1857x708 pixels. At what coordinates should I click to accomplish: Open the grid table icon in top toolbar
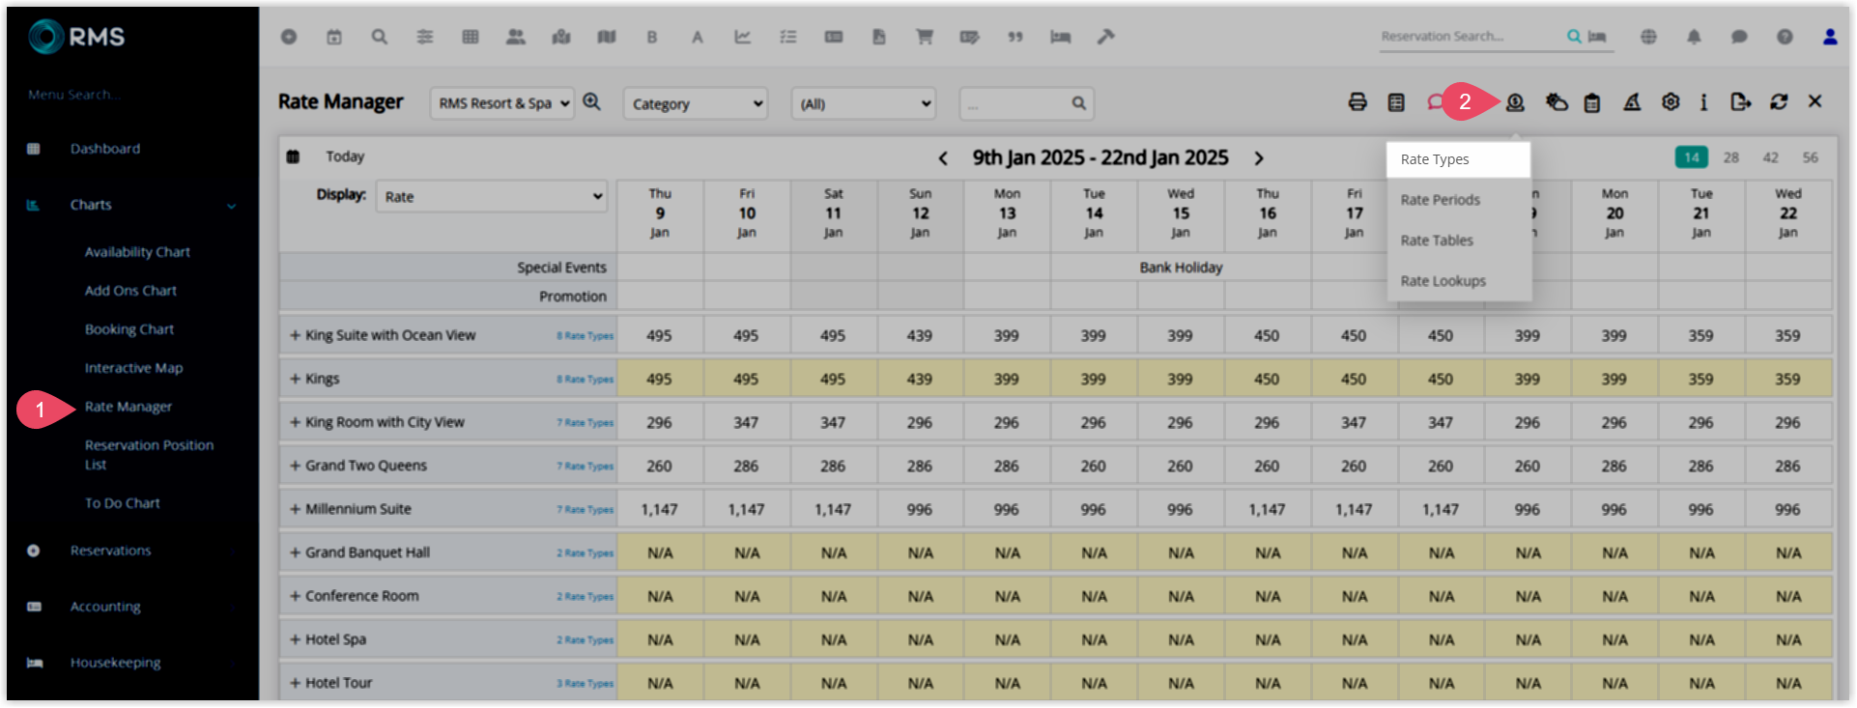[x=471, y=37]
